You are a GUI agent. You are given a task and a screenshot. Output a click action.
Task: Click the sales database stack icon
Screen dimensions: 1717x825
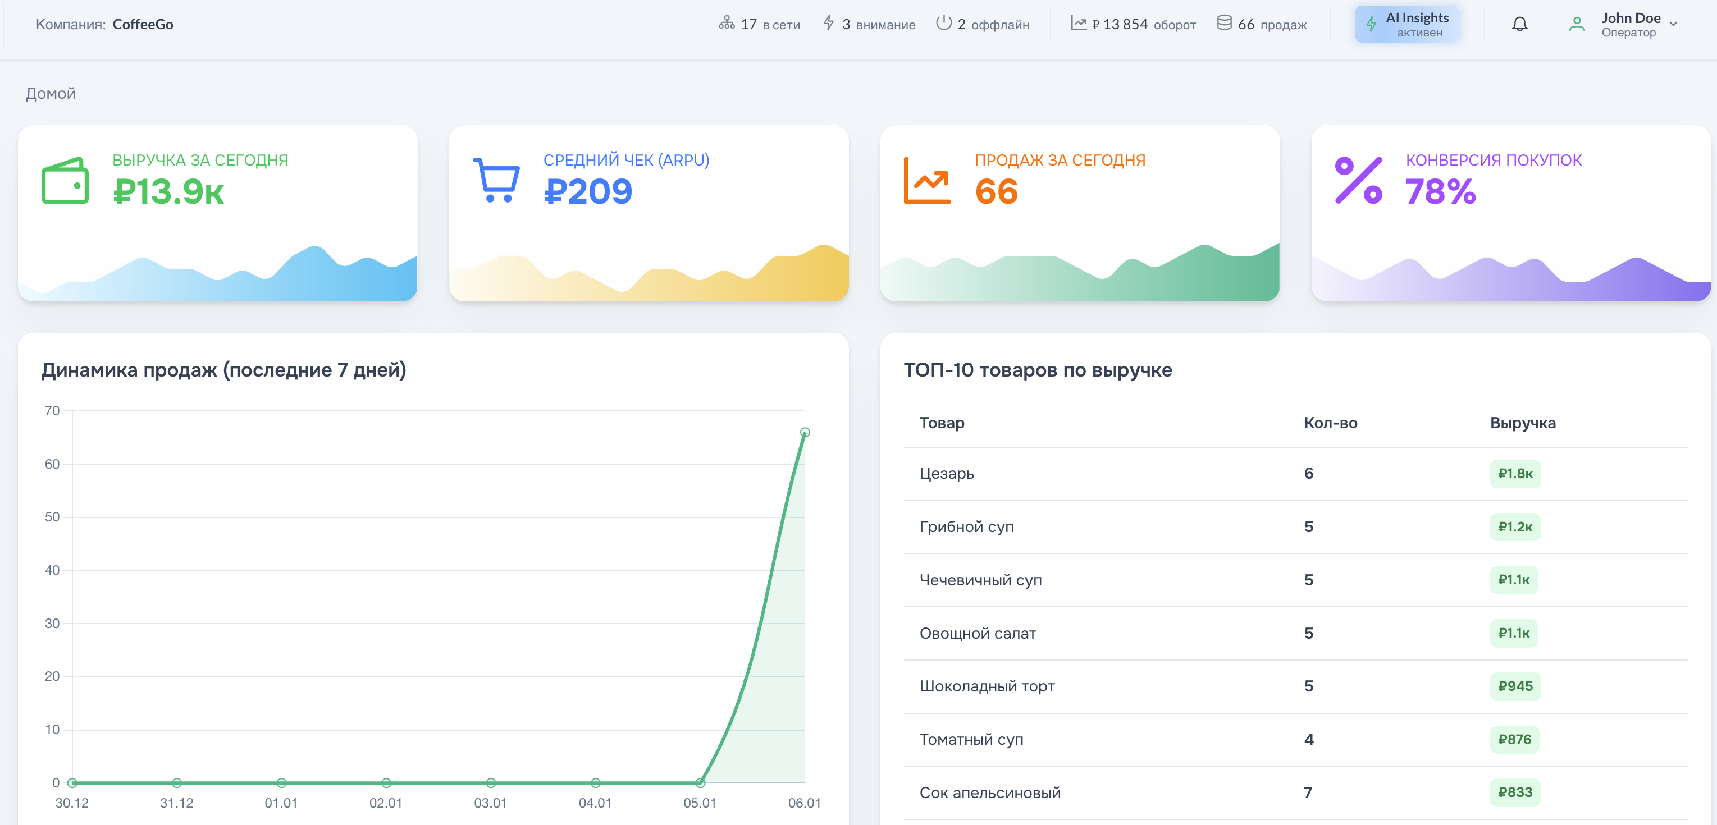[x=1224, y=24]
